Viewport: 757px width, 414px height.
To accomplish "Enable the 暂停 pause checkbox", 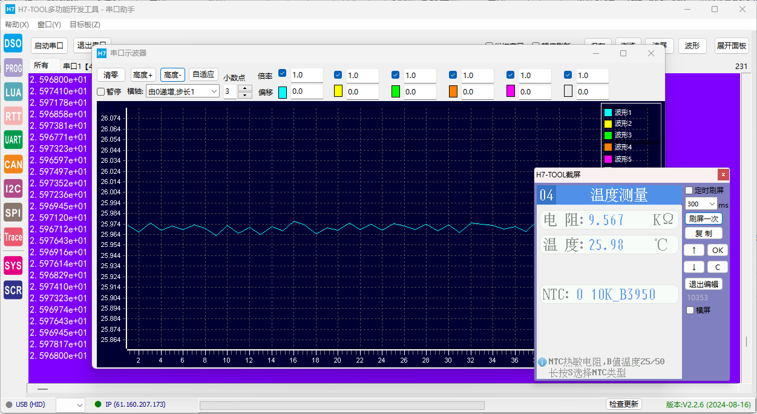I will click(x=101, y=91).
